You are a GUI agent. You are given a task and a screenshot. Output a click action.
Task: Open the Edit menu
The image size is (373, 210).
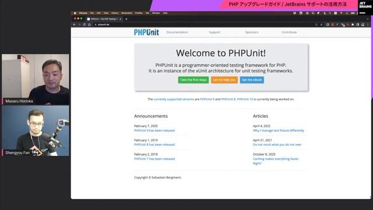98,13
